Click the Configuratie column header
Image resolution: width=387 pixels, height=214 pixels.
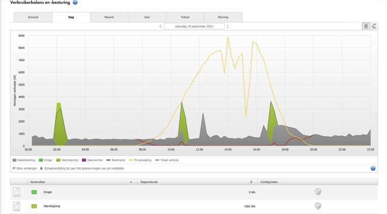(x=318, y=182)
